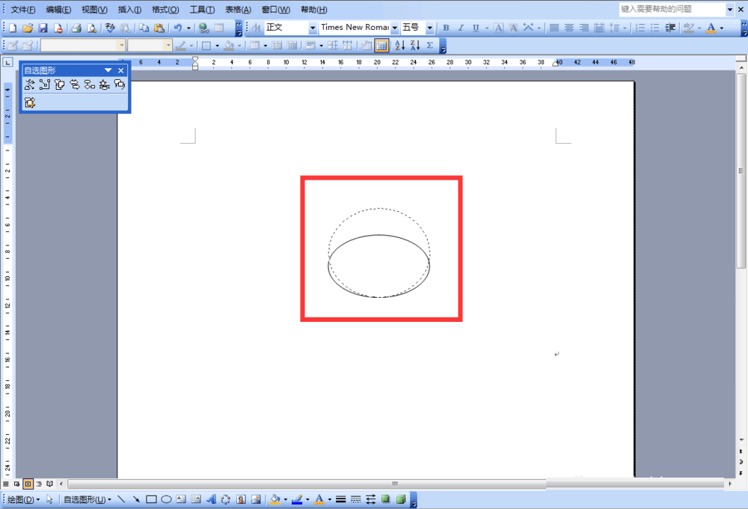
Task: Open the Callouts category in AutoShapes panel
Action: click(x=119, y=85)
